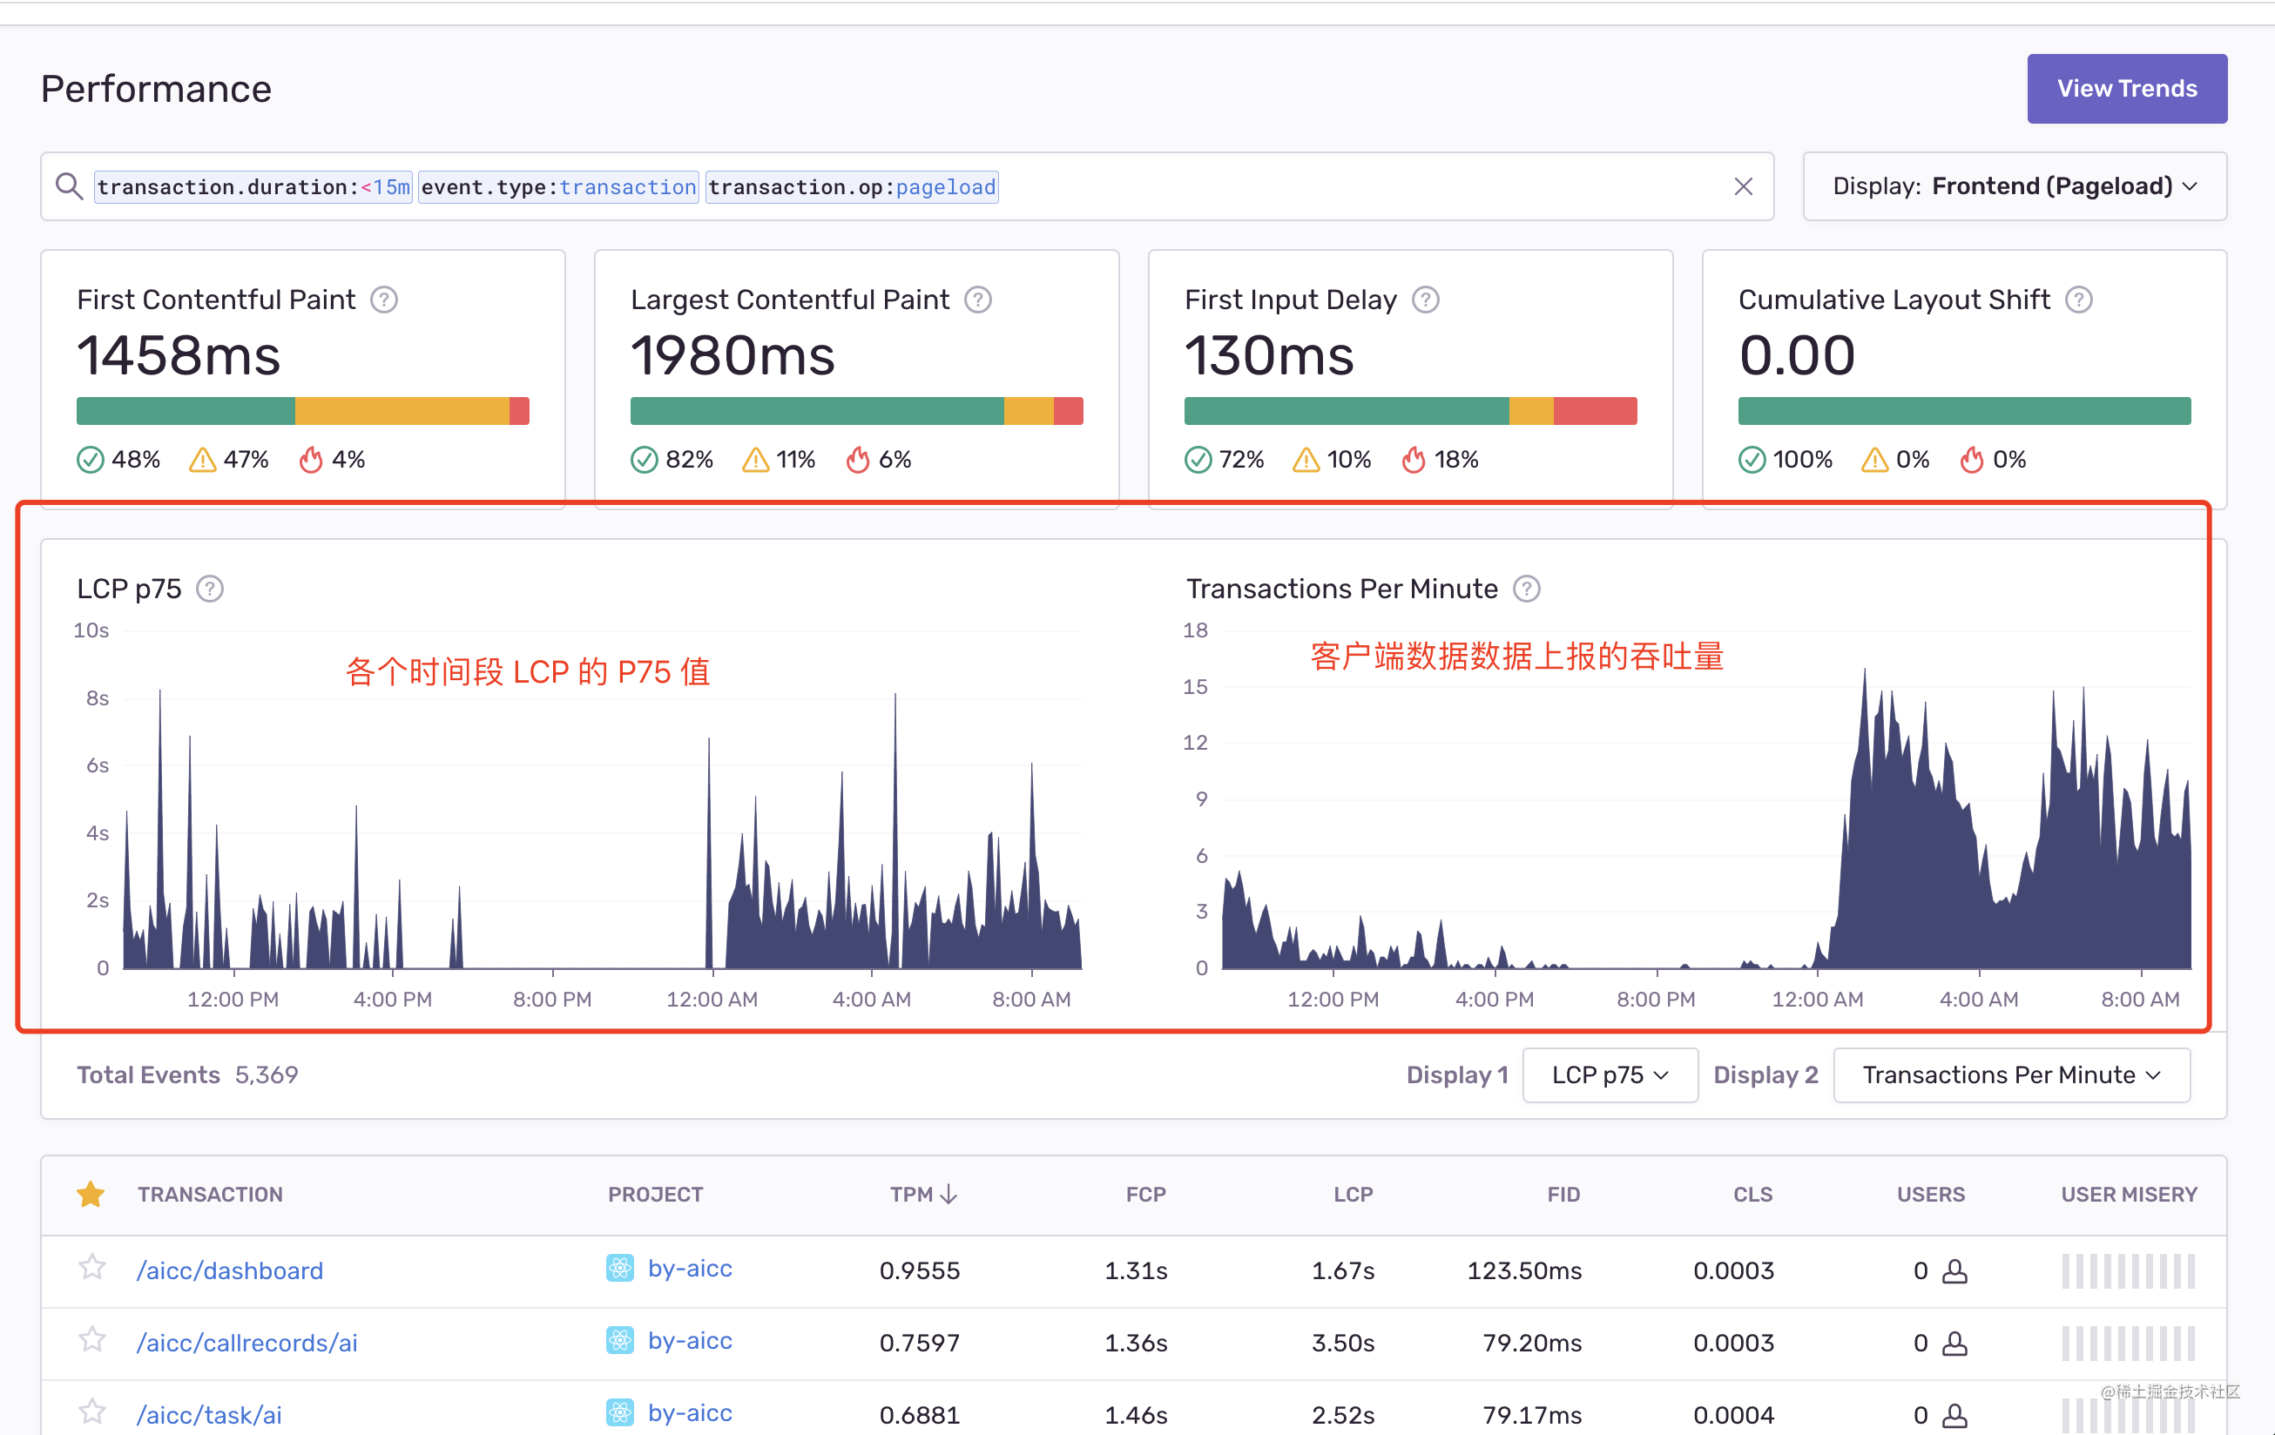The height and width of the screenshot is (1435, 2275).
Task: Open Cumulative Layout Shift help icon
Action: pyautogui.click(x=2078, y=300)
